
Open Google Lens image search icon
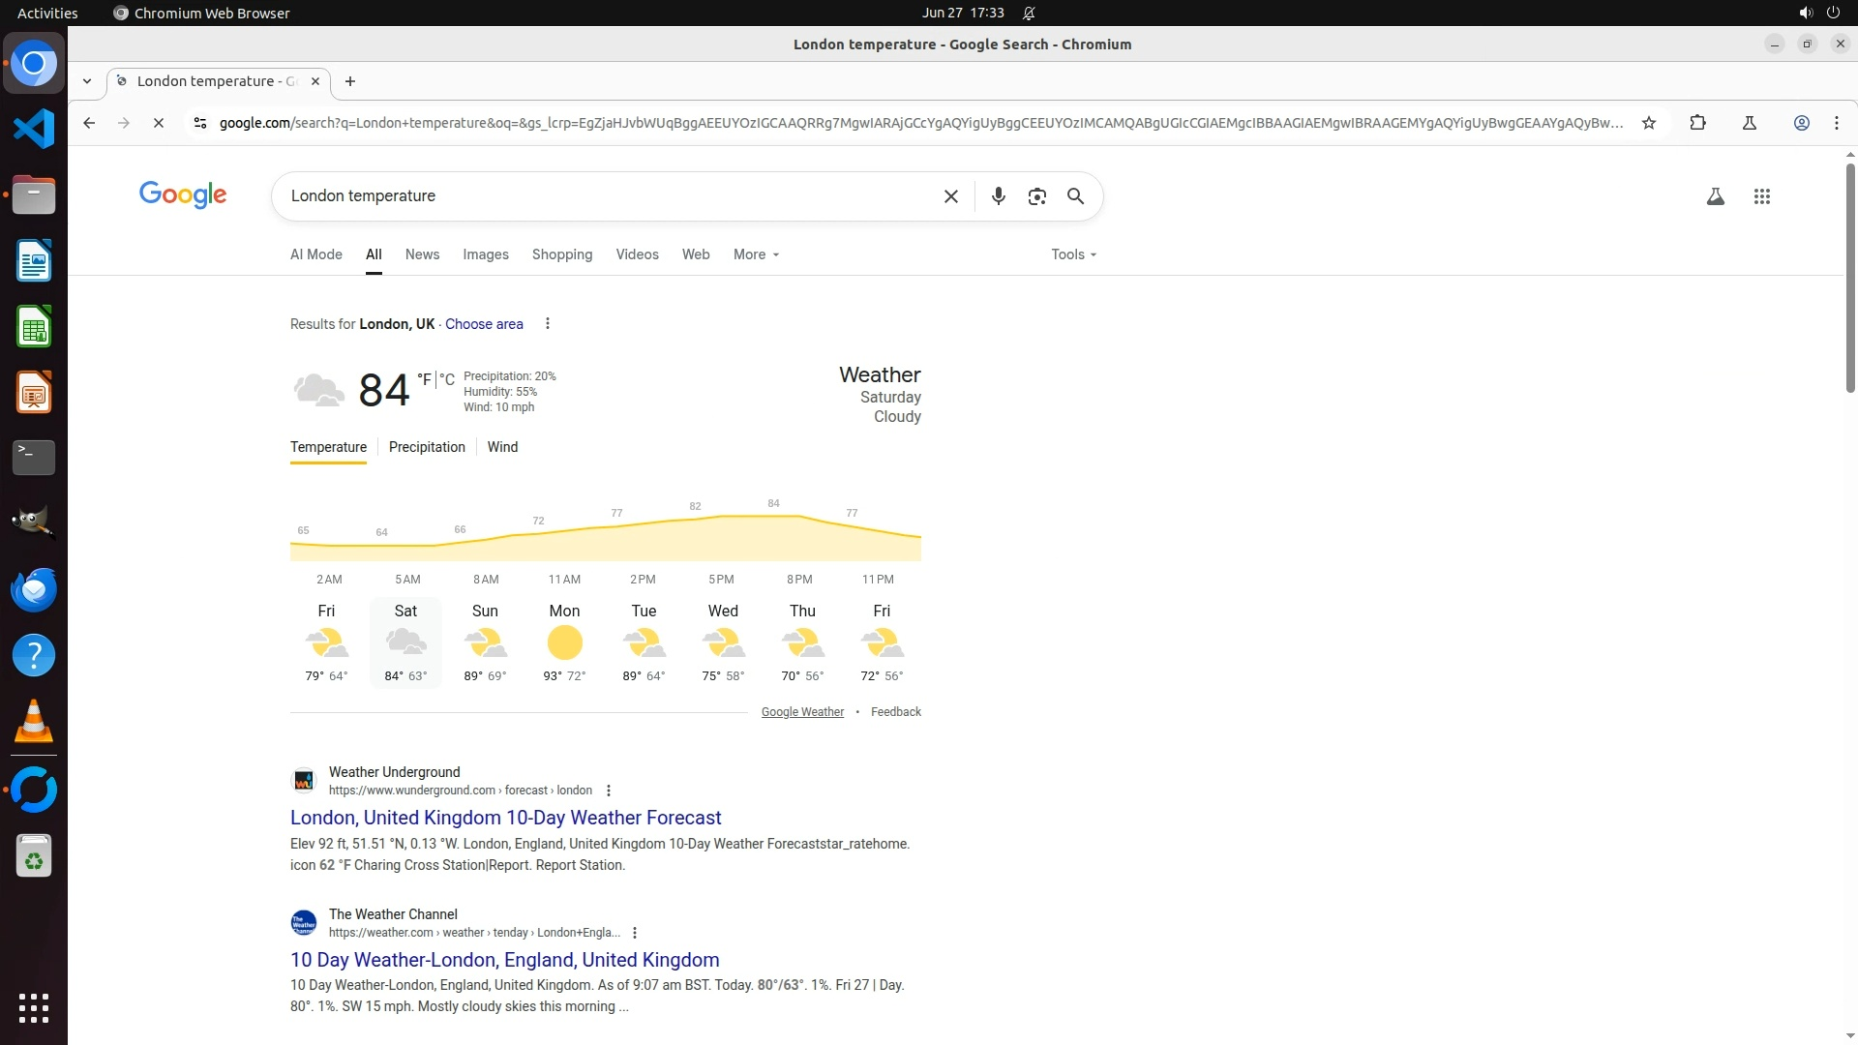pos(1036,196)
